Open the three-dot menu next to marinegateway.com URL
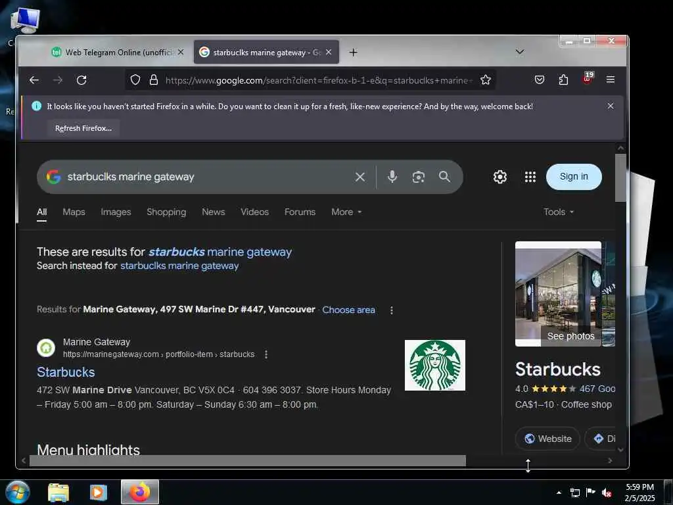The height and width of the screenshot is (505, 673). pyautogui.click(x=266, y=354)
